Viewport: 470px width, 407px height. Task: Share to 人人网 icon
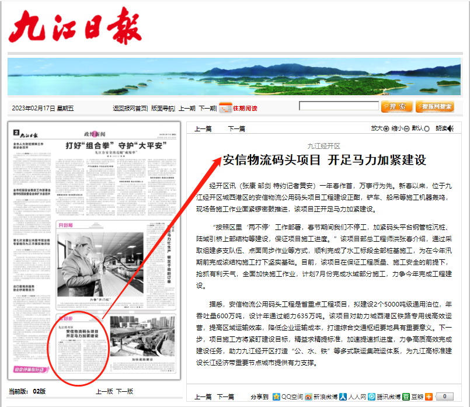pyautogui.click(x=343, y=396)
